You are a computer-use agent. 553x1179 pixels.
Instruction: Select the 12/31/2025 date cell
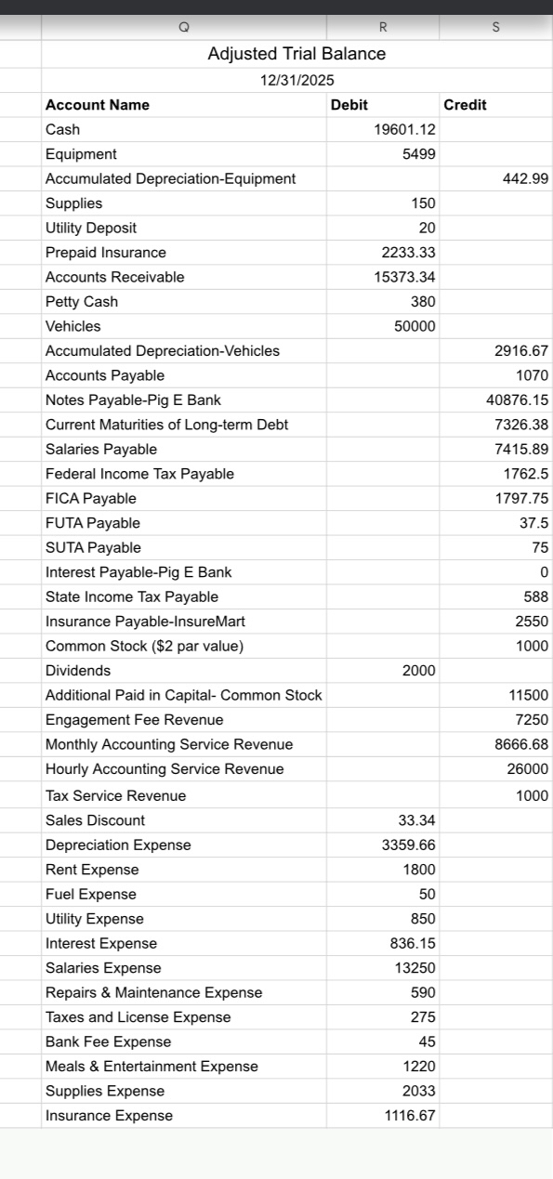pos(296,81)
